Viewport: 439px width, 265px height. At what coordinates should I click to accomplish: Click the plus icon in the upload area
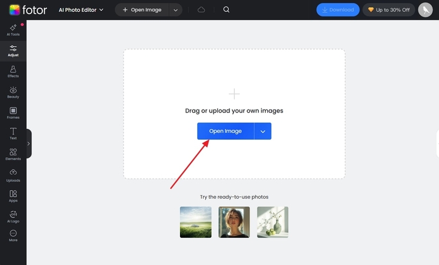(234, 94)
